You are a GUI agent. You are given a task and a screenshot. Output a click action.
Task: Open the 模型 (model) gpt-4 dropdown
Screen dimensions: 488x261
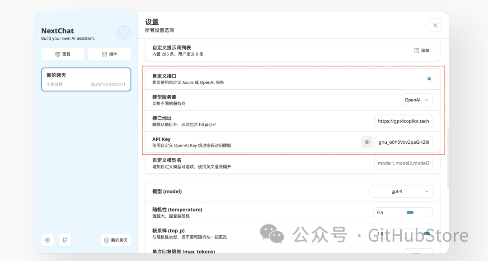[401, 192]
